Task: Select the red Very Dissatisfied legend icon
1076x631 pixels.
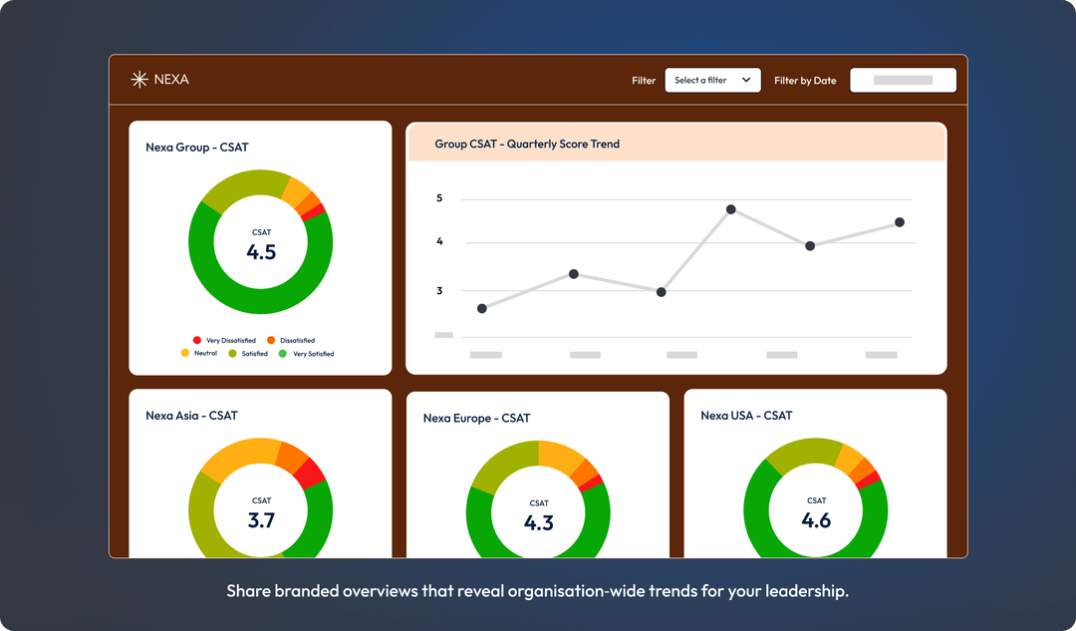Action: 196,340
